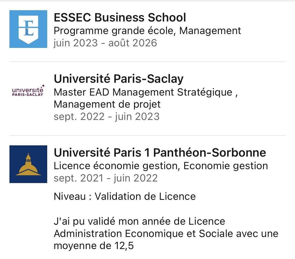Open Université Paris 1 Panthéon-Sorbonne heading

tap(160, 153)
